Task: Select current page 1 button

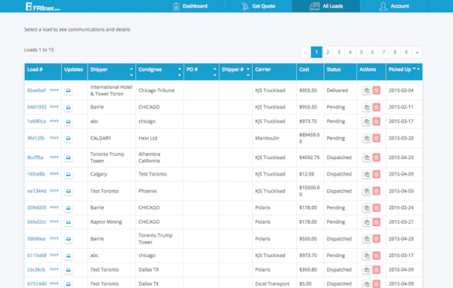Action: click(316, 52)
